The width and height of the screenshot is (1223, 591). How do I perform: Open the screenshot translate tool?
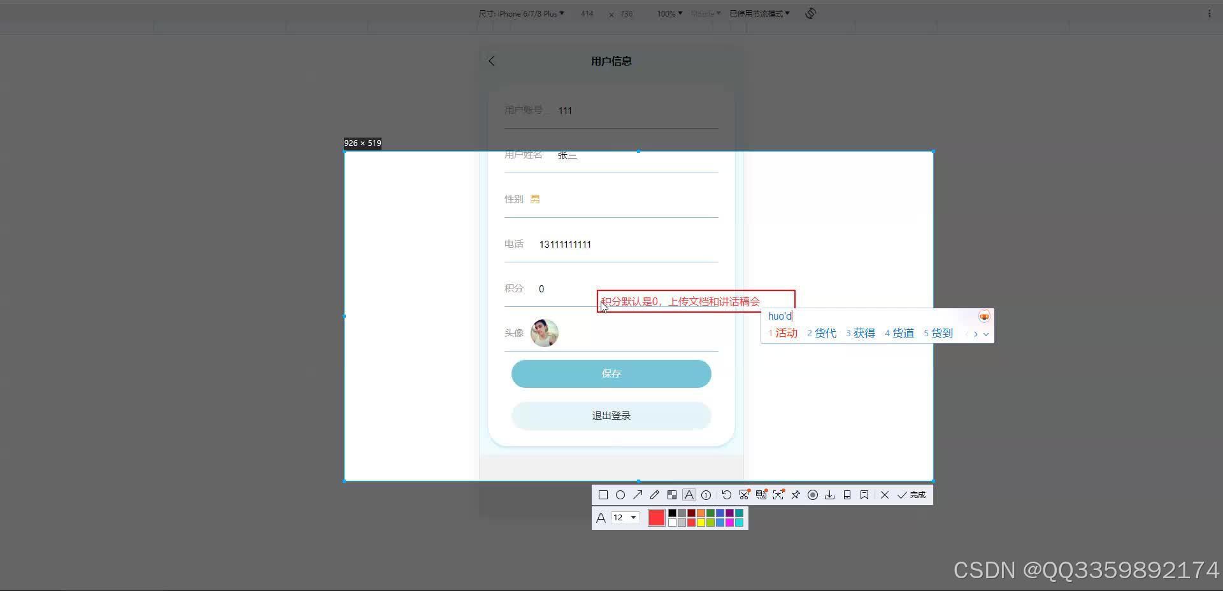pos(761,495)
